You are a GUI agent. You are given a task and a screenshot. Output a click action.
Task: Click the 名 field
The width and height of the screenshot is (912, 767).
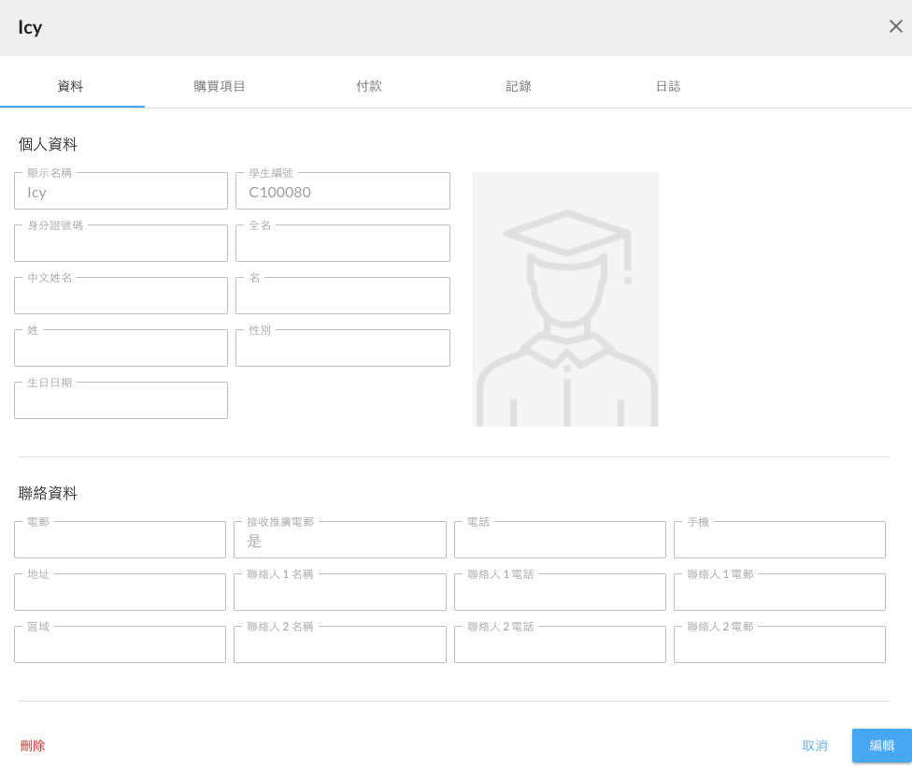pos(343,296)
